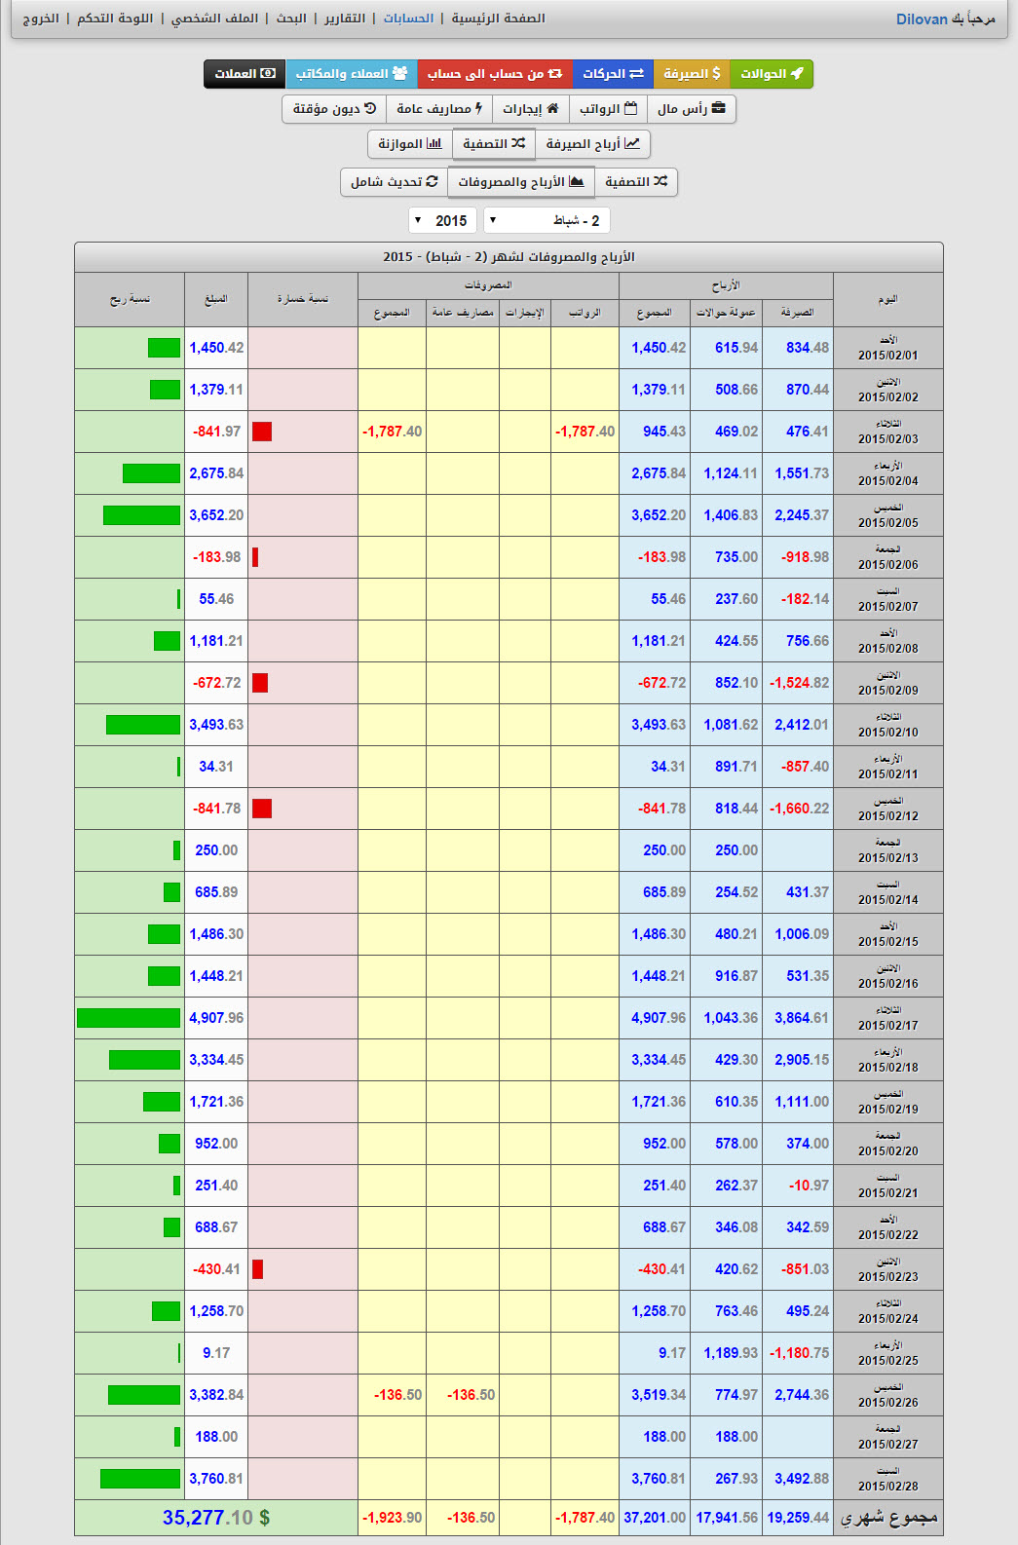The width and height of the screenshot is (1018, 1545).
Task: Select the التصفية tab beside الموازنة
Action: pos(494,144)
